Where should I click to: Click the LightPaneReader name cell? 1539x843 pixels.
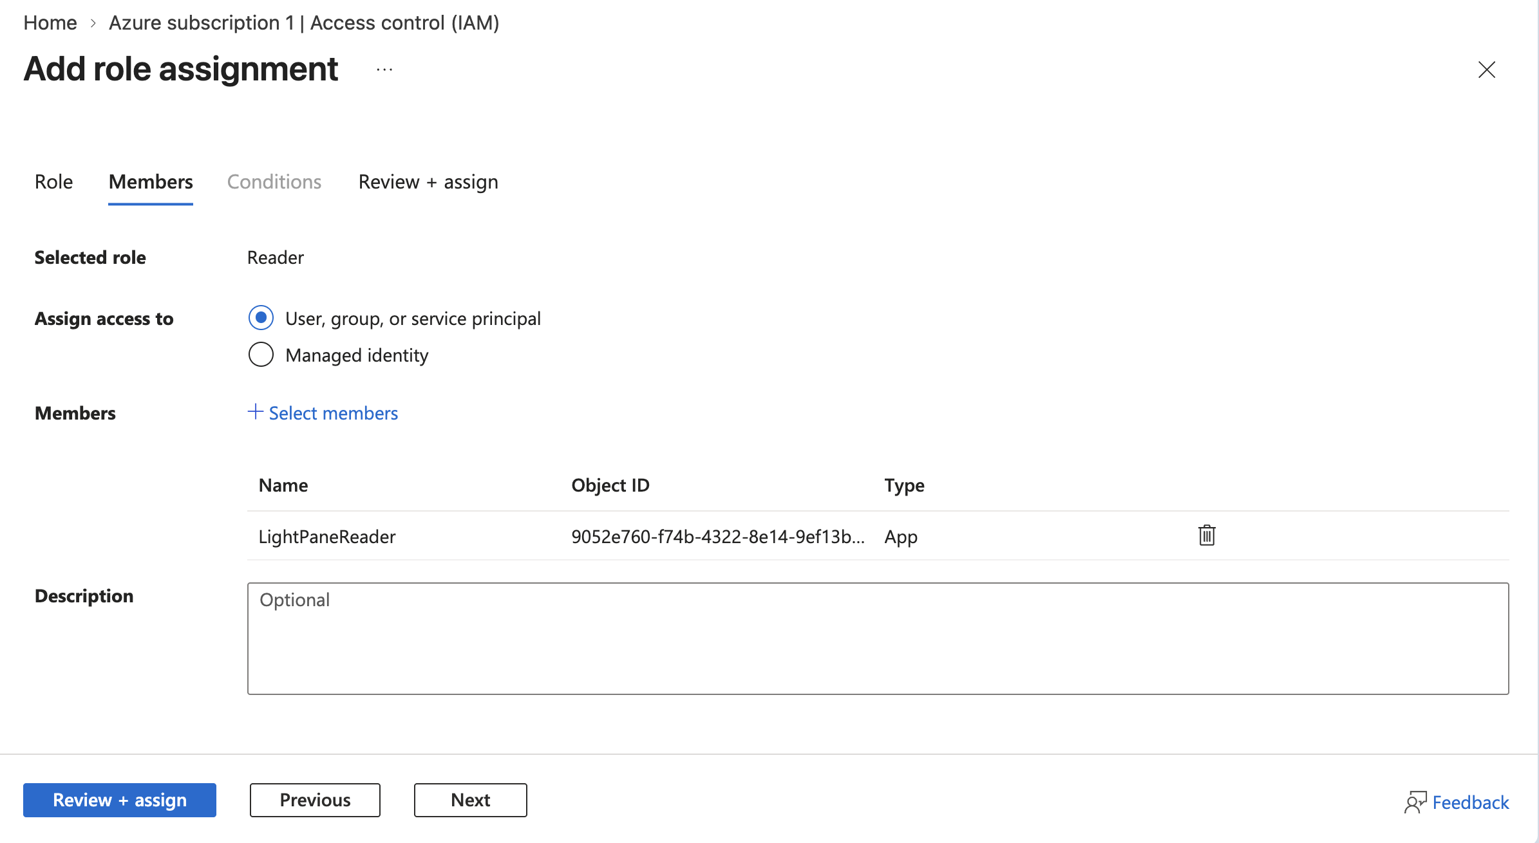click(x=327, y=537)
